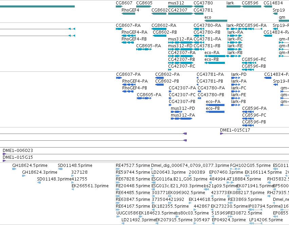289x225 pixels.
Task: Click the CG43780-RA transcript label
Action: pos(207,25)
